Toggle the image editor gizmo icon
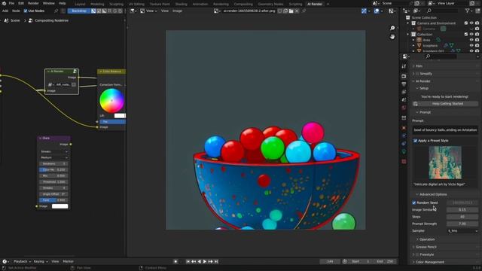This screenshot has height=271, width=482. [364, 11]
